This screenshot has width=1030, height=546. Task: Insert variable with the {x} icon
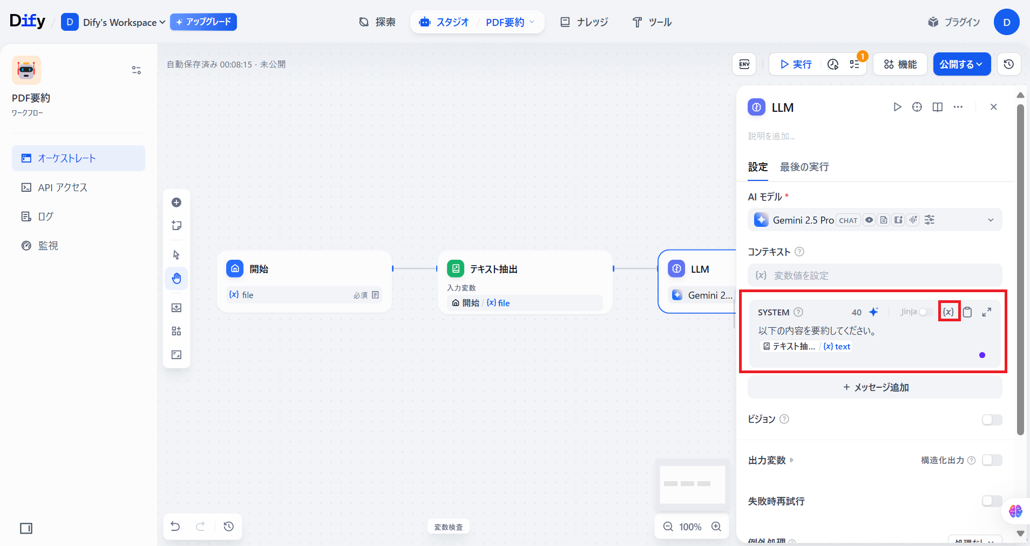(x=948, y=312)
